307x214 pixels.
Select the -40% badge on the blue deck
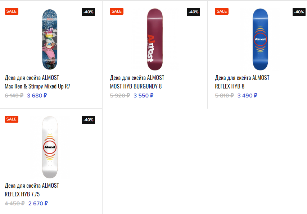tap(299, 12)
